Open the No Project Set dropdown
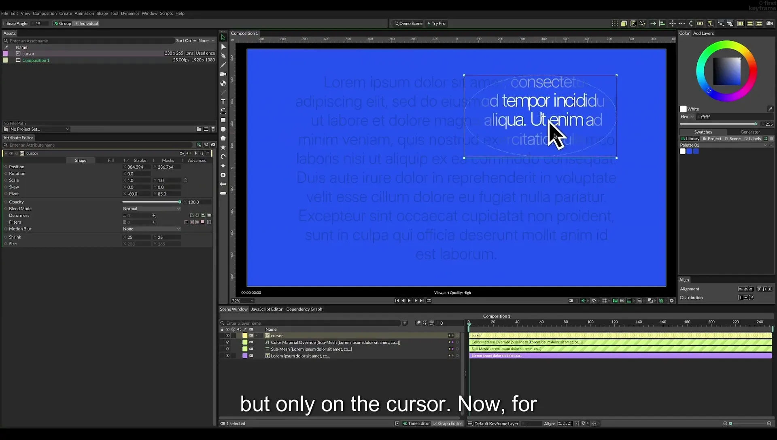The width and height of the screenshot is (777, 440). [40, 129]
